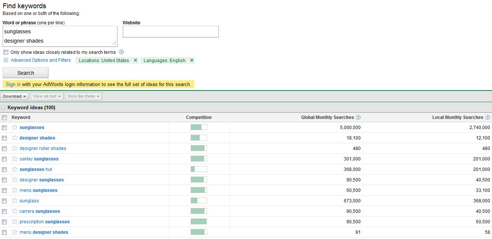This screenshot has height=239, width=492.
Task: Follow the 'Sign in' link
Action: pos(13,85)
